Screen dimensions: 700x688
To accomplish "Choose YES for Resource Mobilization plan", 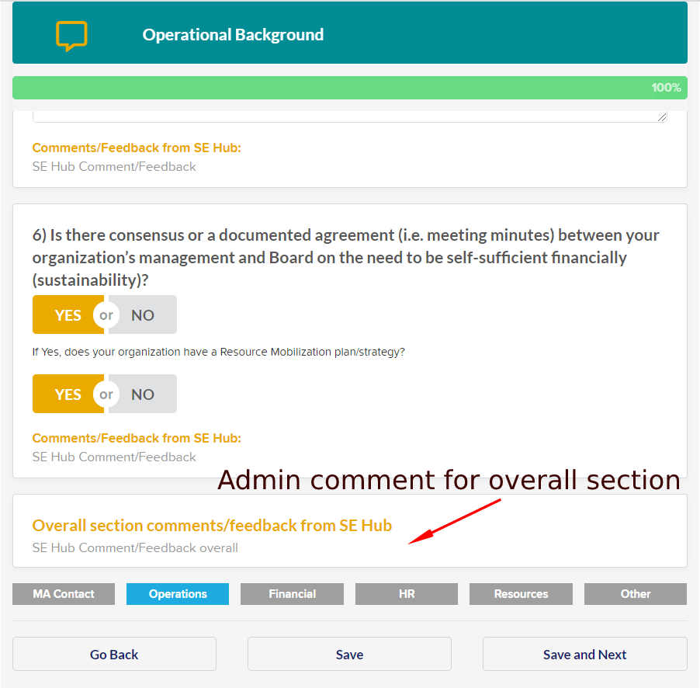I will [68, 394].
